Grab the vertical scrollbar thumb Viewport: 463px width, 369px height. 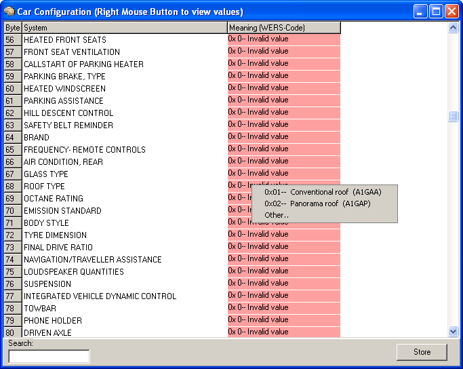point(454,117)
